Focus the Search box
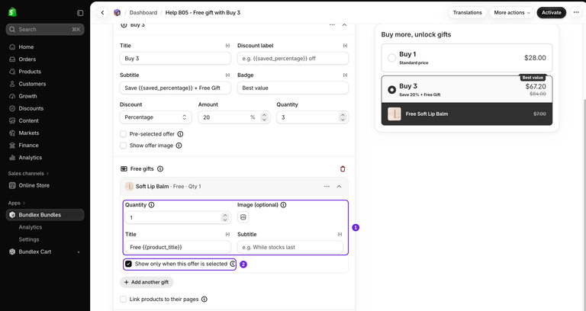Screen dimensions: 586x311 point(45,30)
